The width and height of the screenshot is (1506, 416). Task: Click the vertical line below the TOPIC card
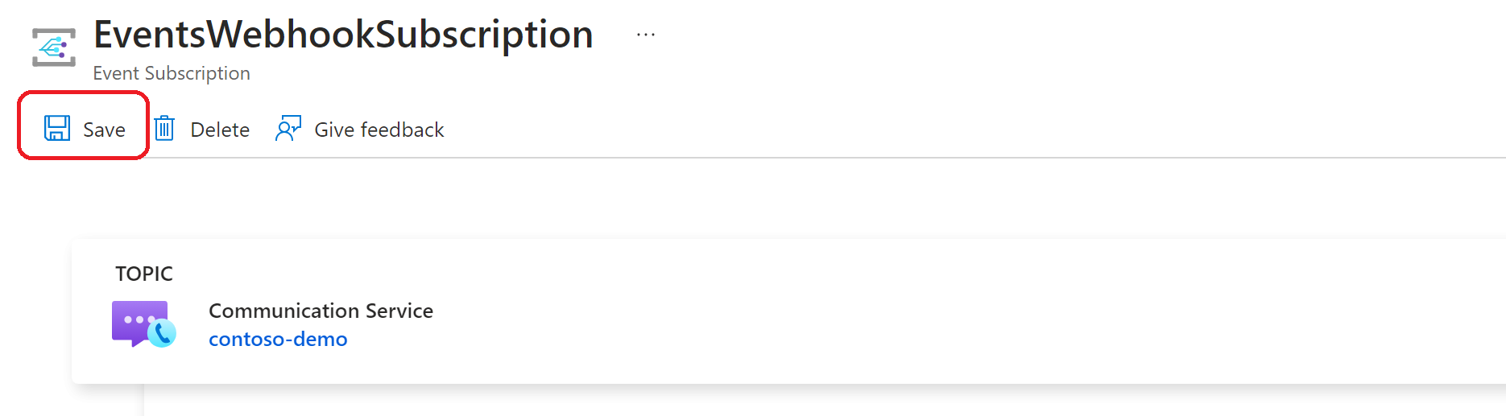[143, 400]
